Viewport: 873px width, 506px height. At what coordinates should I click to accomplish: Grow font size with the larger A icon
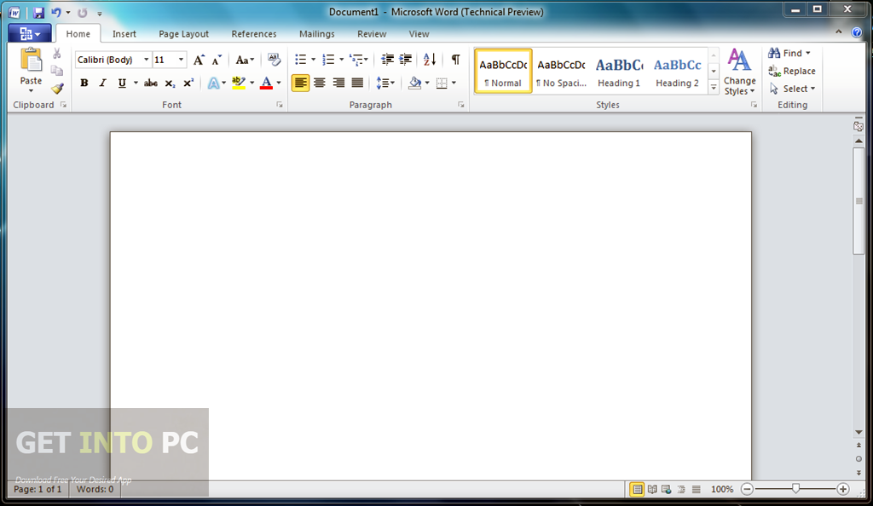[x=199, y=60]
